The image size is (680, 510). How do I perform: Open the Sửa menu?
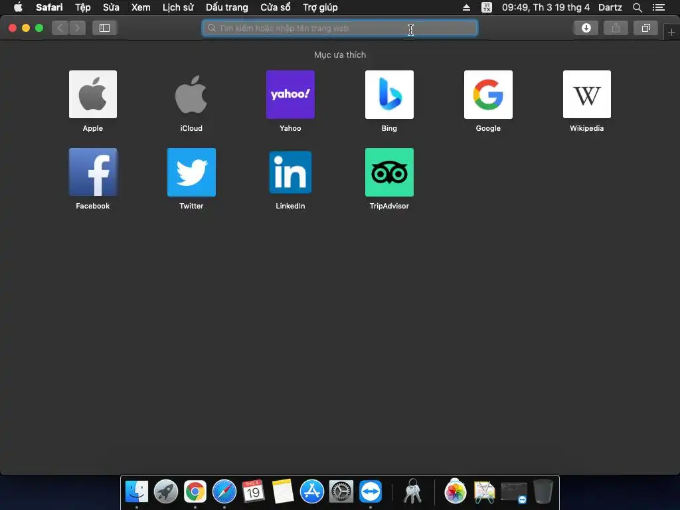(x=111, y=7)
